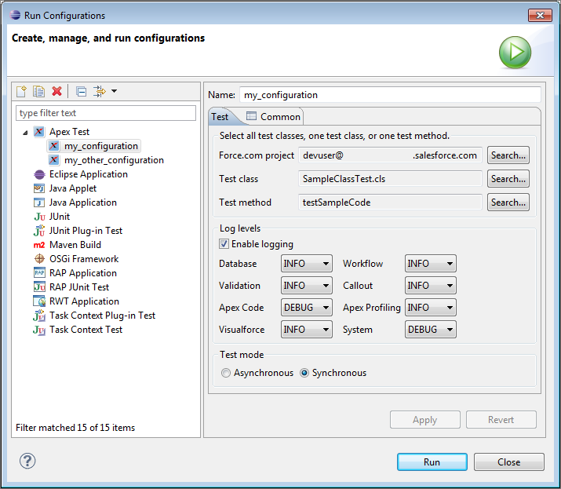Viewport: 561px width, 489px height.
Task: Select the Maven Build configuration type
Action: [x=75, y=245]
